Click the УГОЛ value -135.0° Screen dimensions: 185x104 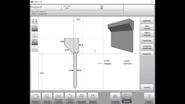pos(127,61)
